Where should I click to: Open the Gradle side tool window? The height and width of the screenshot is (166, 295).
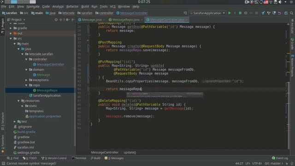292,44
